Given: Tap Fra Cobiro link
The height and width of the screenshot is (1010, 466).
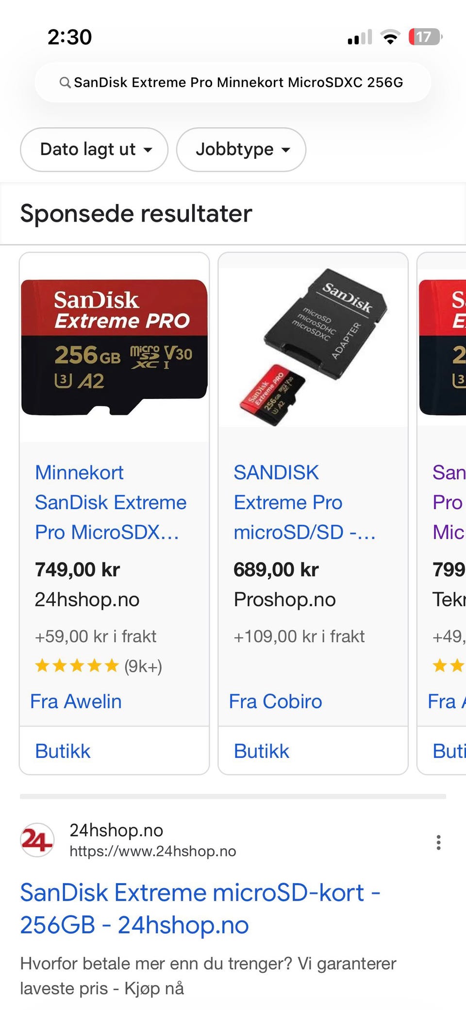Looking at the screenshot, I should (x=275, y=702).
